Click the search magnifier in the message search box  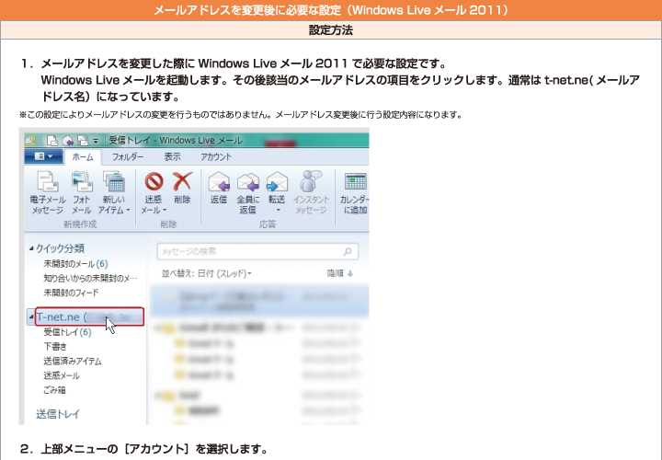pyautogui.click(x=348, y=251)
